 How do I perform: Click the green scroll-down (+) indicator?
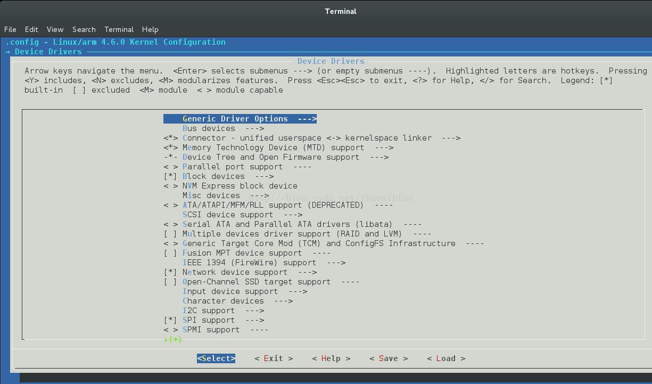point(173,339)
